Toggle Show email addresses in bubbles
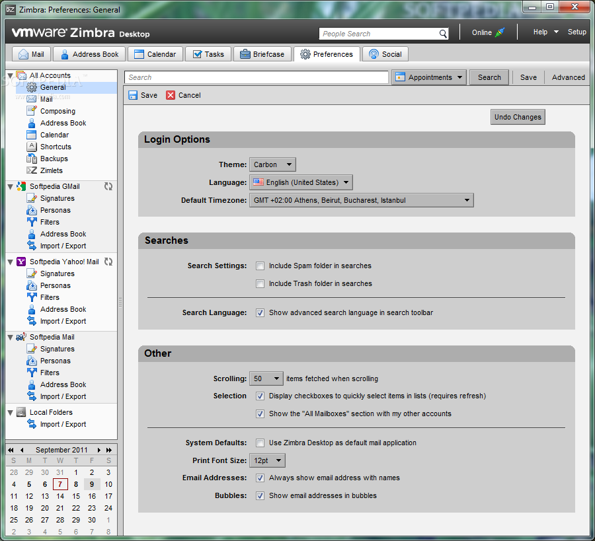The width and height of the screenshot is (595, 541). (x=260, y=495)
